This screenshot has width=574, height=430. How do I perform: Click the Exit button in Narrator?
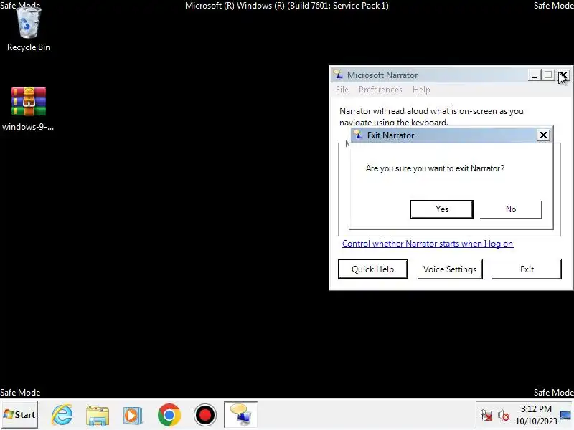(x=527, y=269)
